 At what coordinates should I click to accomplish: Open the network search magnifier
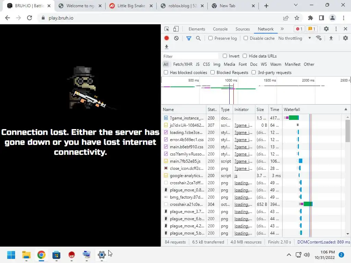coord(198,38)
